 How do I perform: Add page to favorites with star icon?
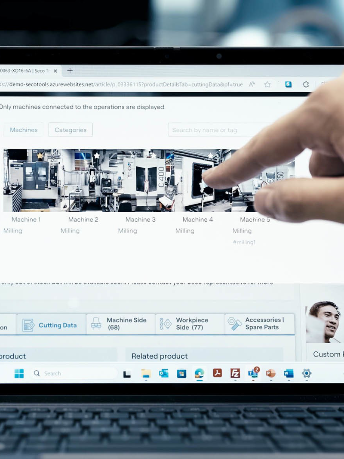(267, 84)
